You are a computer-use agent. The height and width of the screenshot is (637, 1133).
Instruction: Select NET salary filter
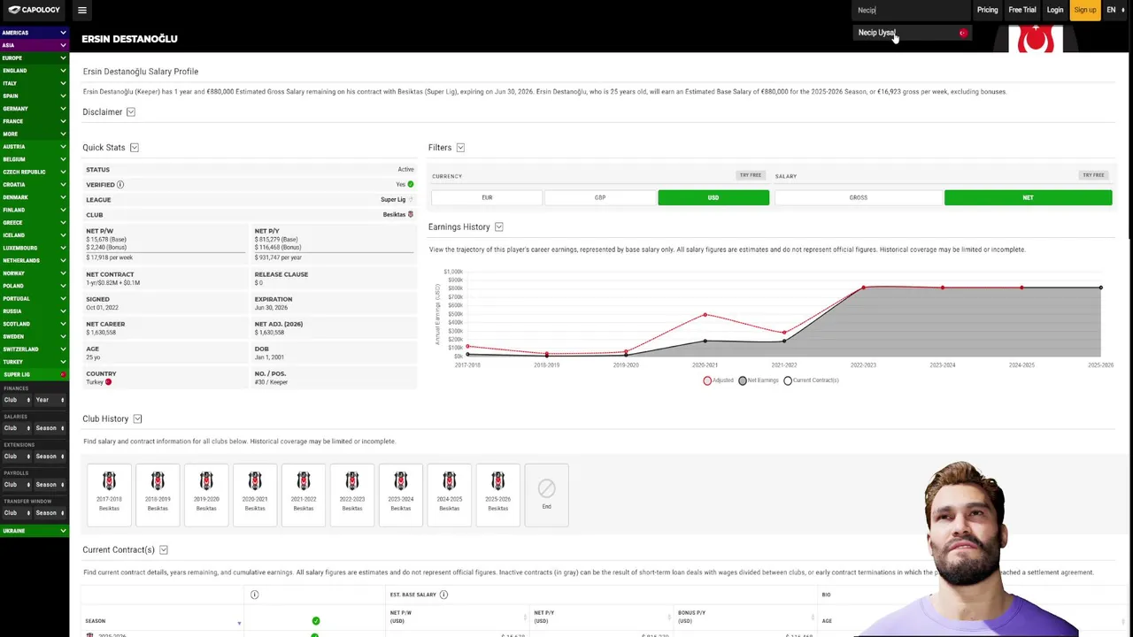click(1029, 198)
